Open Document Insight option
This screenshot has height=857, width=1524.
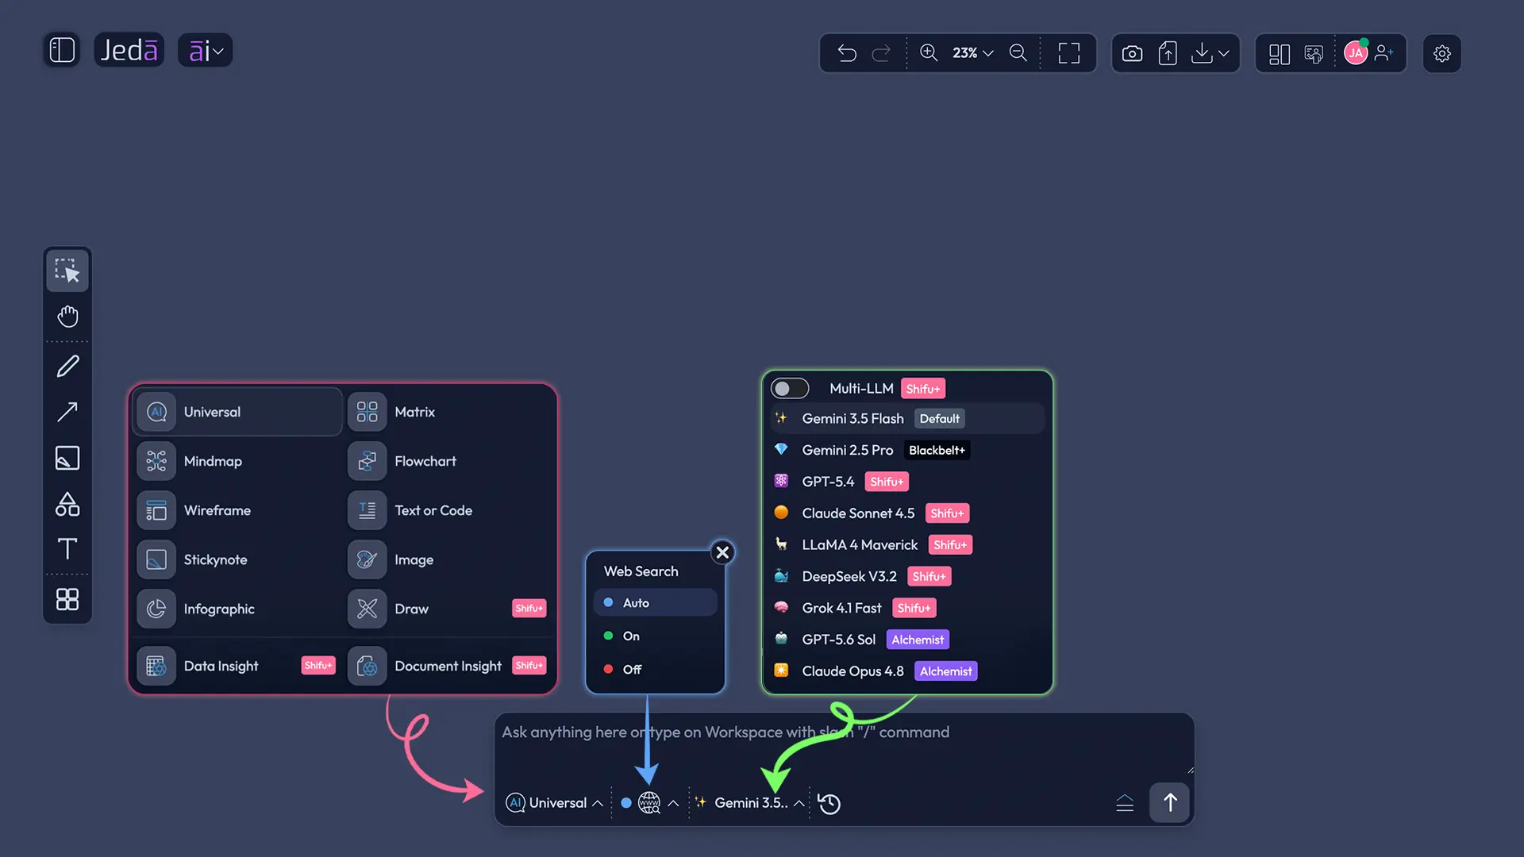tap(448, 666)
